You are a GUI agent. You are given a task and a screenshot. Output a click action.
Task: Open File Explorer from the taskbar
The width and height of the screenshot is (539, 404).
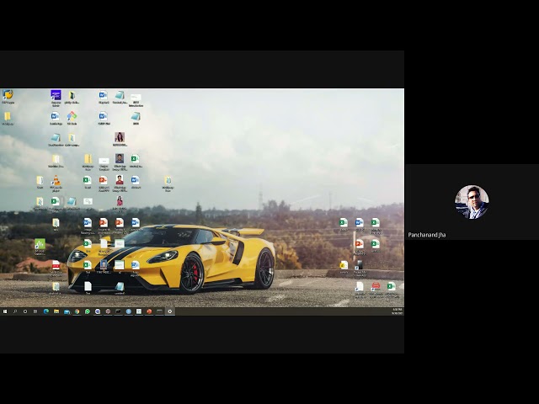[x=56, y=311]
